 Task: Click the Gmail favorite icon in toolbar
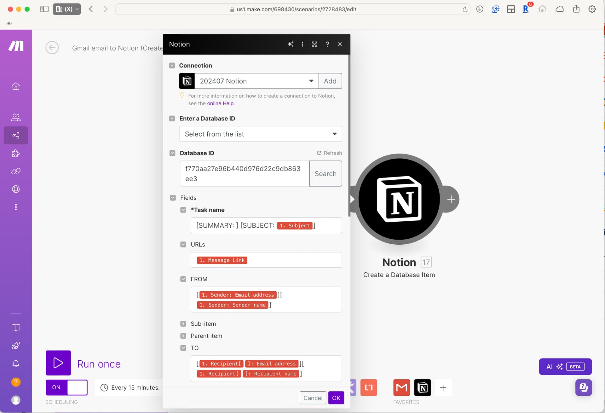coord(401,387)
